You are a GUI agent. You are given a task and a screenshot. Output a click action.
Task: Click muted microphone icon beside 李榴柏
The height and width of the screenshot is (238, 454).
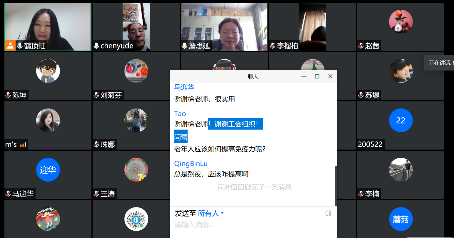pyautogui.click(x=273, y=46)
